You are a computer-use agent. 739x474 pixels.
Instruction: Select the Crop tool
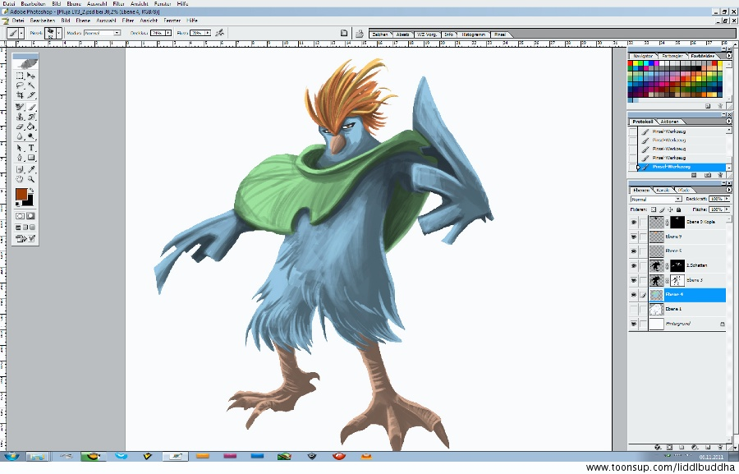coord(20,95)
